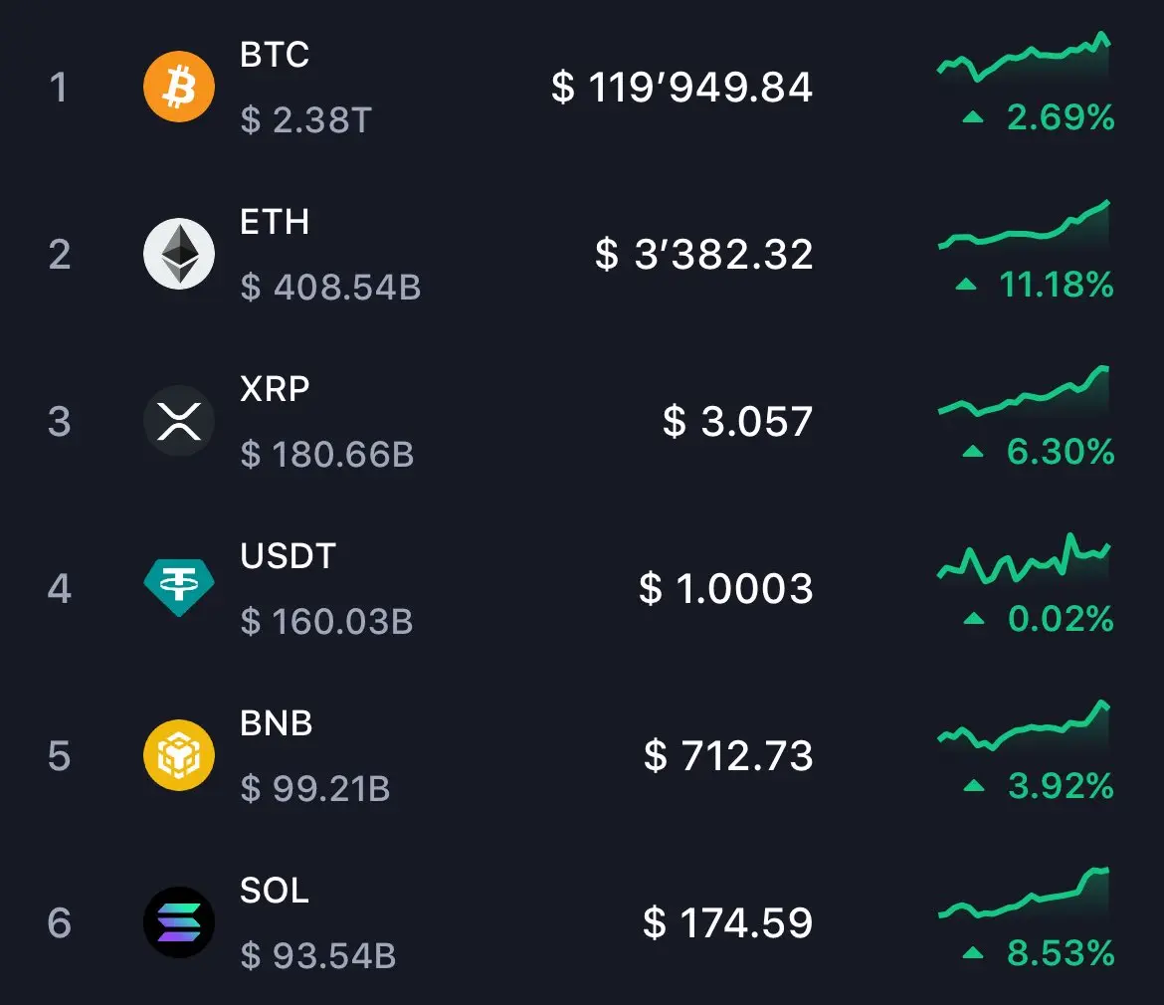Click the Bitcoin orange logo icon
Viewport: 1164px width, 1005px height.
(x=179, y=87)
